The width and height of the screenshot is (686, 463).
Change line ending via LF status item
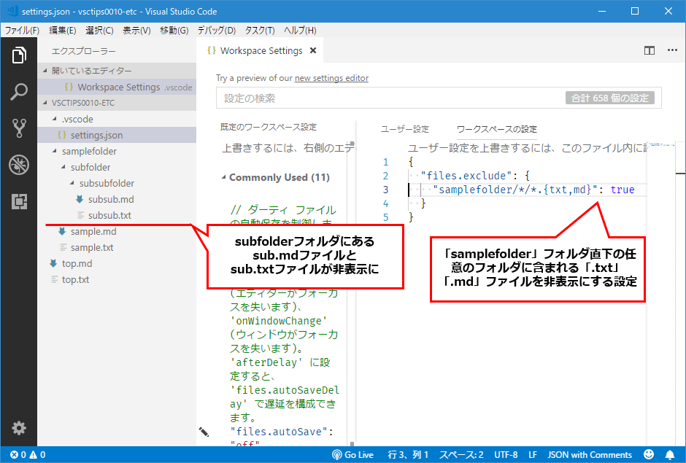click(533, 455)
